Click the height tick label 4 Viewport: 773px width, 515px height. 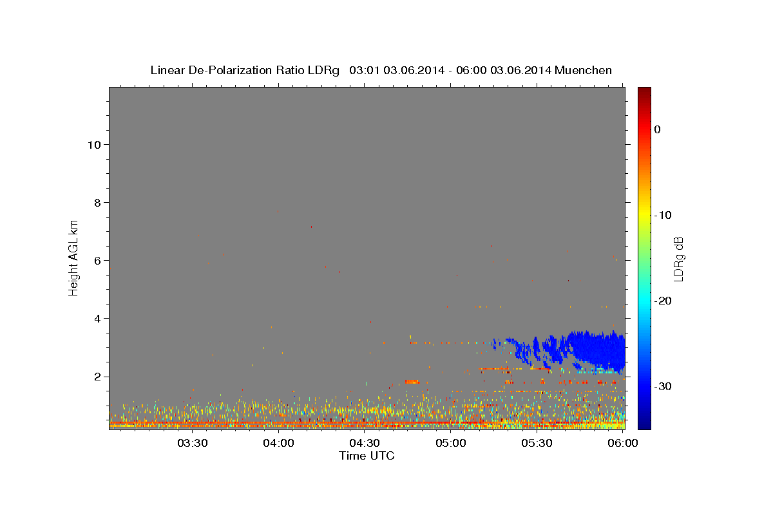(x=97, y=318)
